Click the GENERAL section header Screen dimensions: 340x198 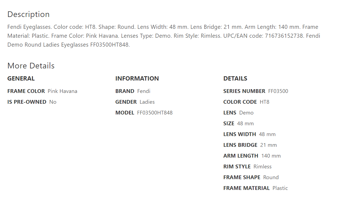[21, 78]
